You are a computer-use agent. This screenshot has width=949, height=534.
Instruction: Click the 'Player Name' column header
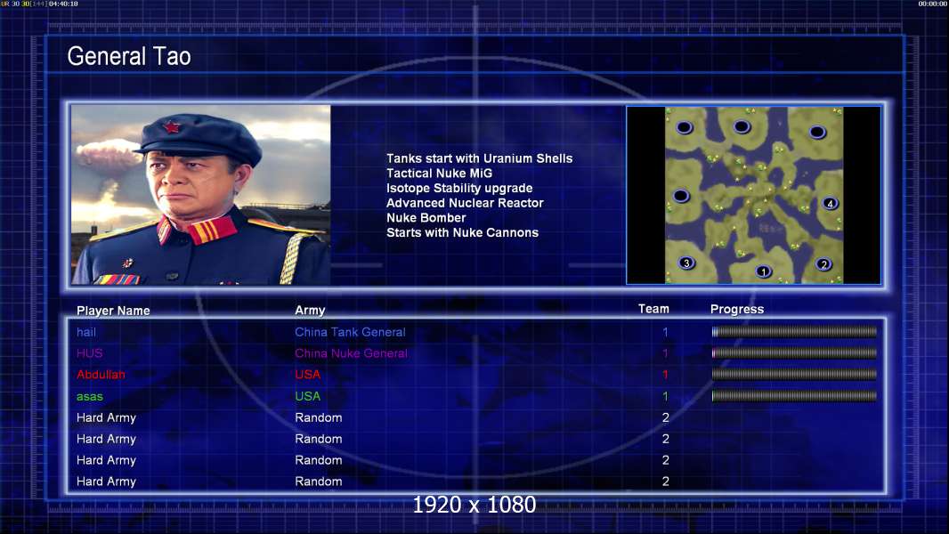click(113, 311)
